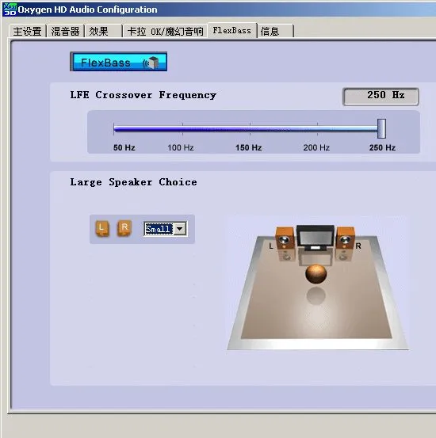Toggle the FlexBass enable button
Viewport: 436px width, 438px height.
tap(119, 62)
